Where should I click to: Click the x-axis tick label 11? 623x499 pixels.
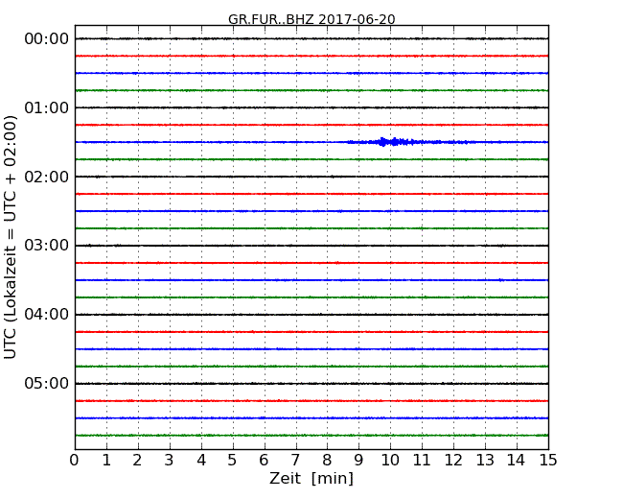tap(422, 461)
